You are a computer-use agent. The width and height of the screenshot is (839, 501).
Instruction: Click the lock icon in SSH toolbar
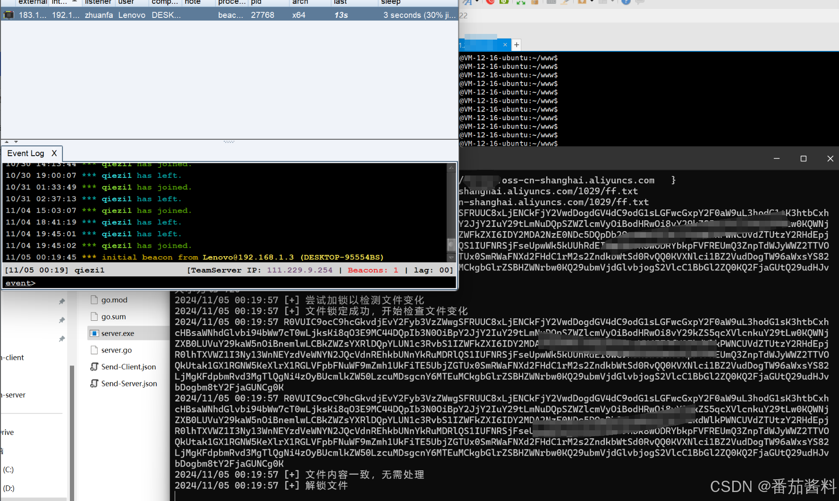(535, 2)
